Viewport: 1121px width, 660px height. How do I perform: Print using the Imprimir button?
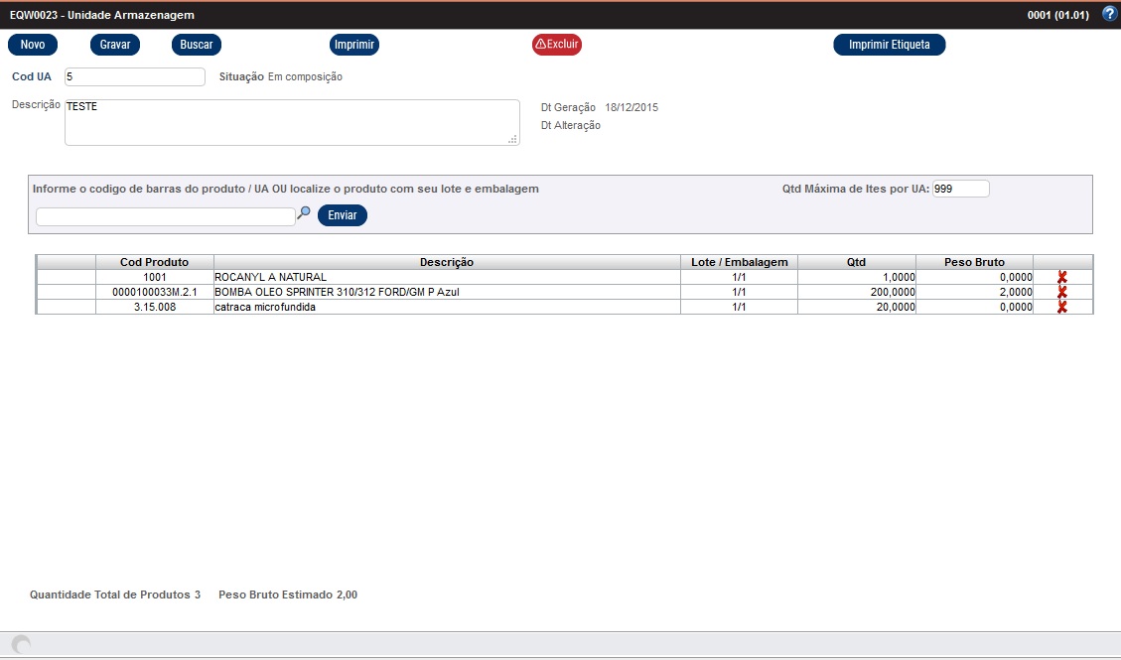click(x=354, y=45)
